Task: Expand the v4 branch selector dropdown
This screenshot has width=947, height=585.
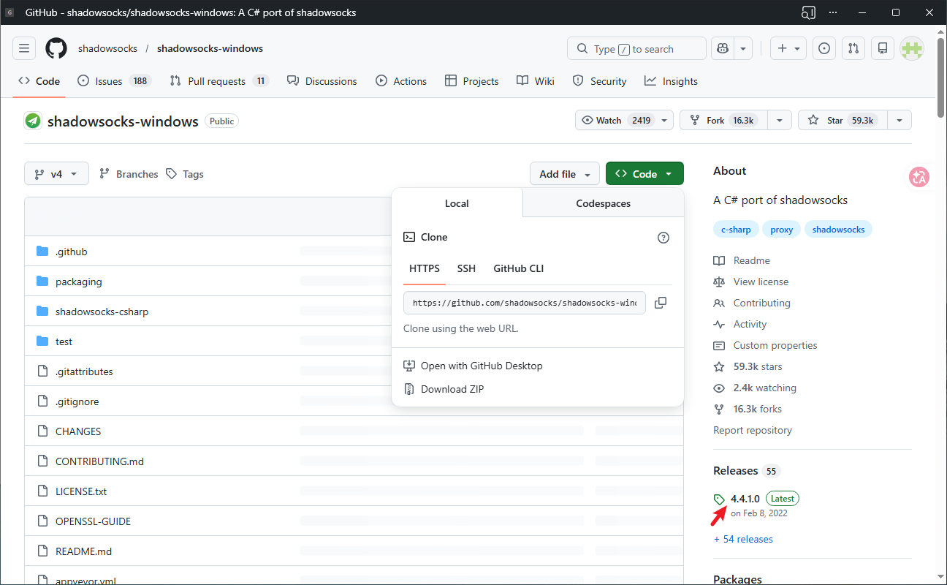Action: 56,174
